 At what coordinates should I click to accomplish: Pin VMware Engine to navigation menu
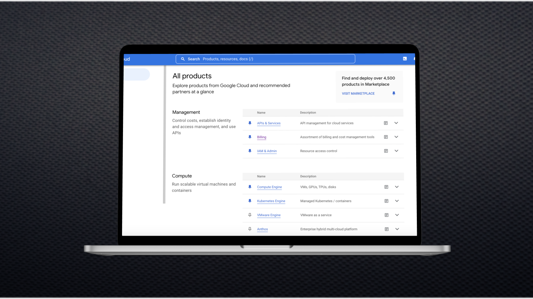(x=250, y=215)
